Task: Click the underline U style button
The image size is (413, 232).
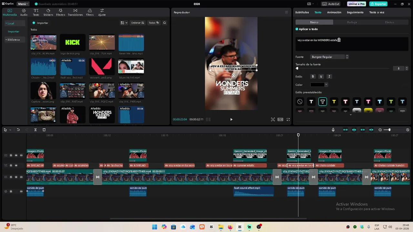Action: pos(321,76)
